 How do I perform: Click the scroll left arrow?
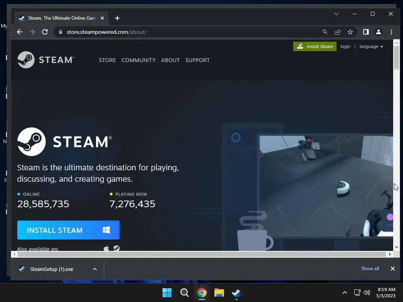pyautogui.click(x=14, y=254)
